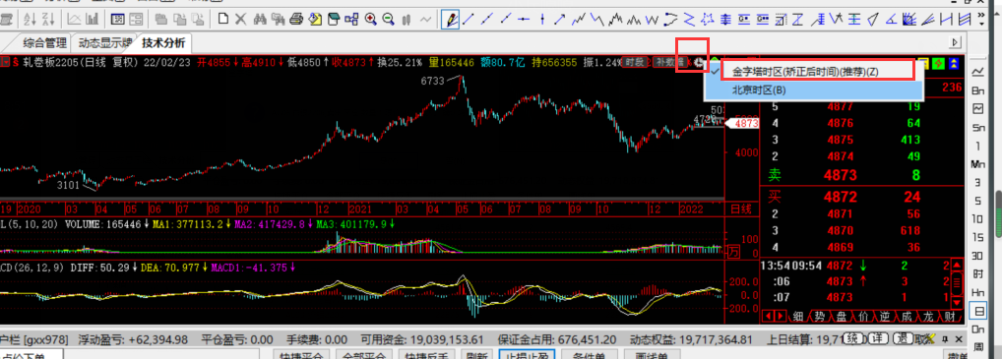Viewport: 1002px width, 359px height.
Task: Click the binoculars search icon
Action: click(260, 19)
